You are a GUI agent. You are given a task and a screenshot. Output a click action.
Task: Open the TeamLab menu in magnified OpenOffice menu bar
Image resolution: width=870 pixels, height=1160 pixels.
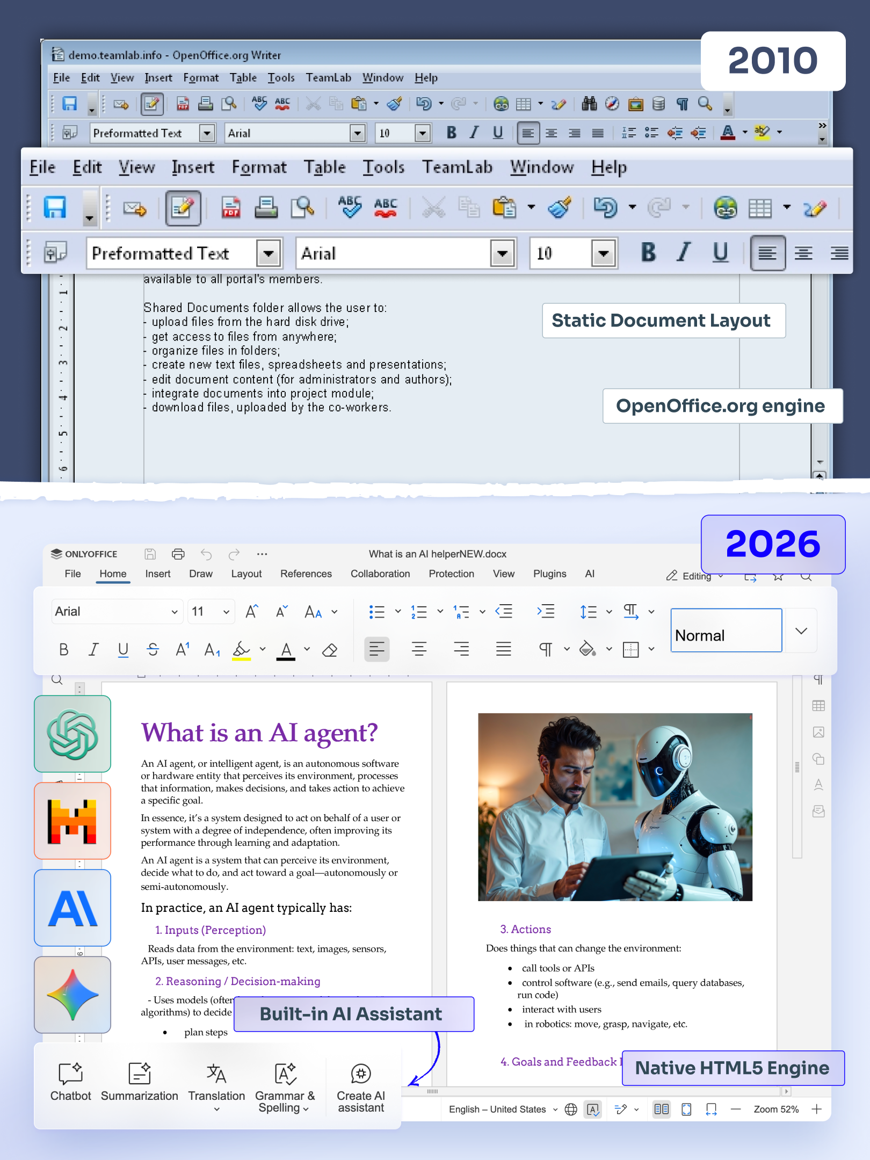(457, 167)
